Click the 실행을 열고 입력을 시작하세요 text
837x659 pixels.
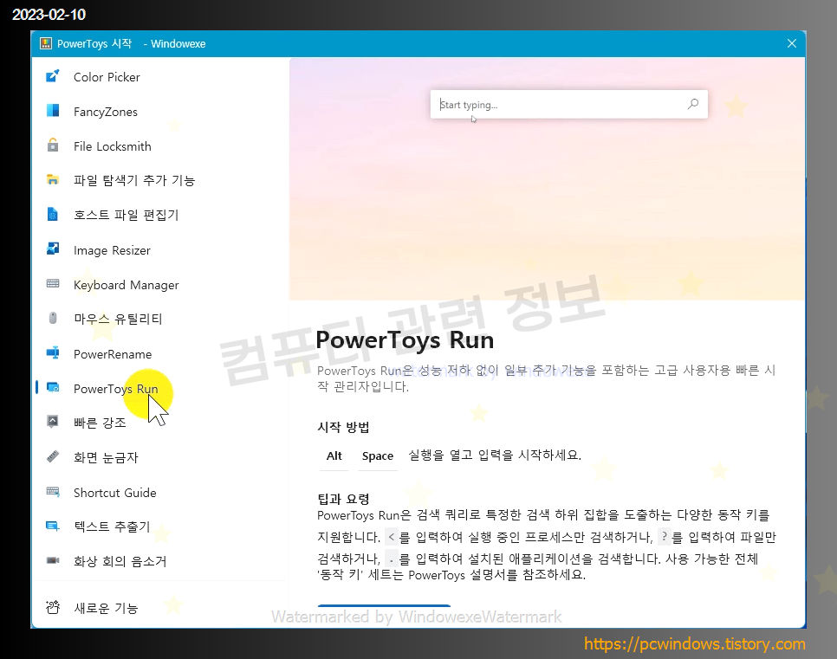click(494, 455)
